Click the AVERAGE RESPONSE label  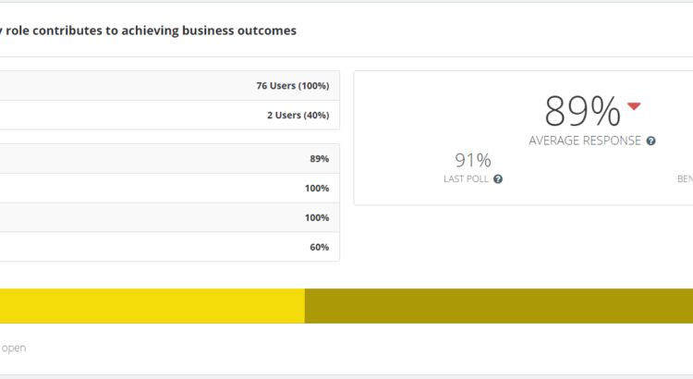point(585,141)
